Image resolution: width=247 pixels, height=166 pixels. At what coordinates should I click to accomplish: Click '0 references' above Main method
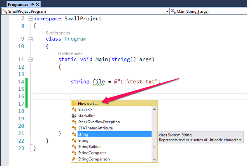[x=70, y=53]
